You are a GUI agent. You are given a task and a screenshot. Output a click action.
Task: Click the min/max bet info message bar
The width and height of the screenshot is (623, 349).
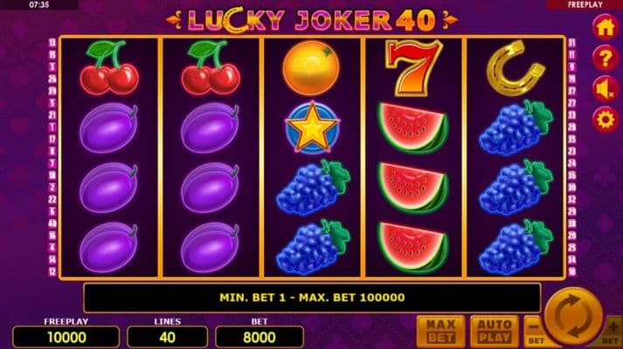click(312, 298)
